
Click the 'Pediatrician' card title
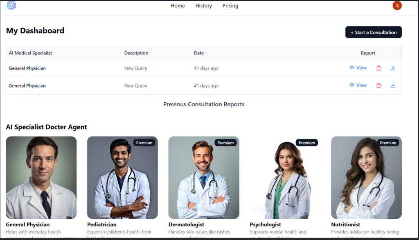tap(102, 224)
